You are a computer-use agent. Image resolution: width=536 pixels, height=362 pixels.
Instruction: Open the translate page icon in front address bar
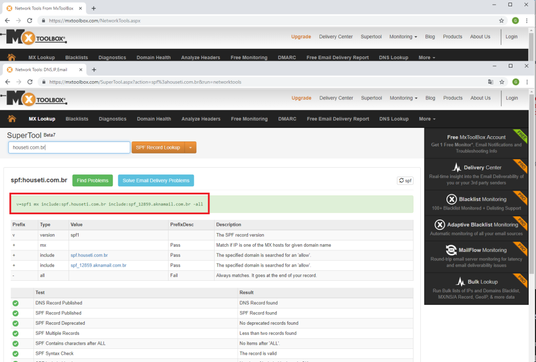coord(490,82)
